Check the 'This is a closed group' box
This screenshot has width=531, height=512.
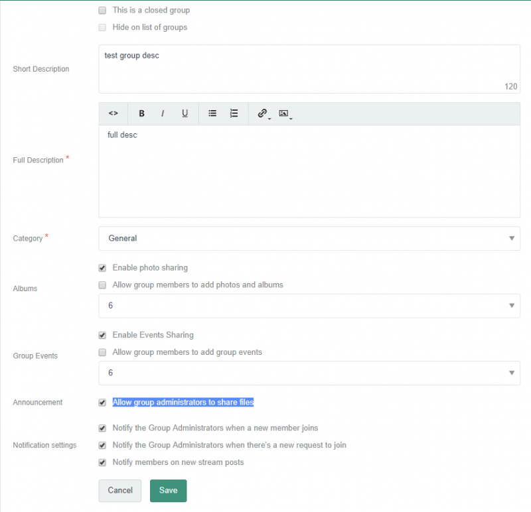pos(102,11)
